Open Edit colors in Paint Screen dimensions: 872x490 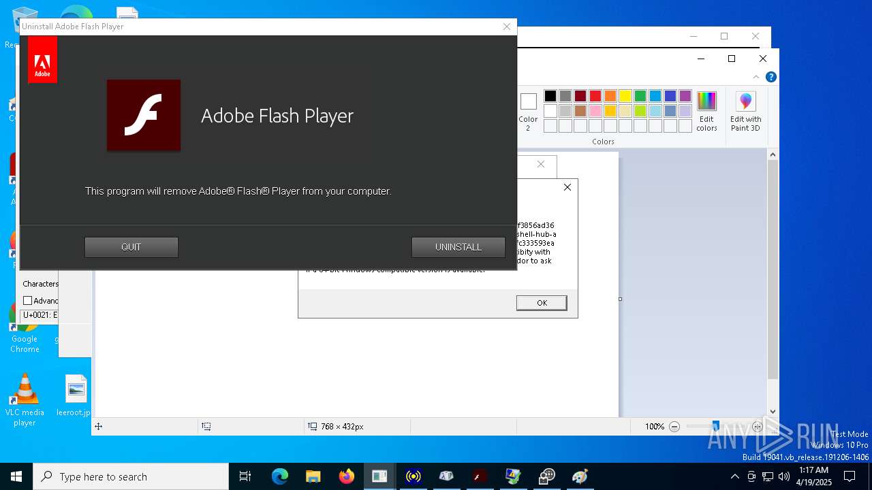(706, 112)
